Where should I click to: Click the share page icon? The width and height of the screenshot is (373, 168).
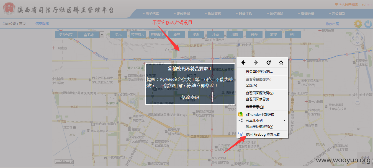[x=241, y=120]
